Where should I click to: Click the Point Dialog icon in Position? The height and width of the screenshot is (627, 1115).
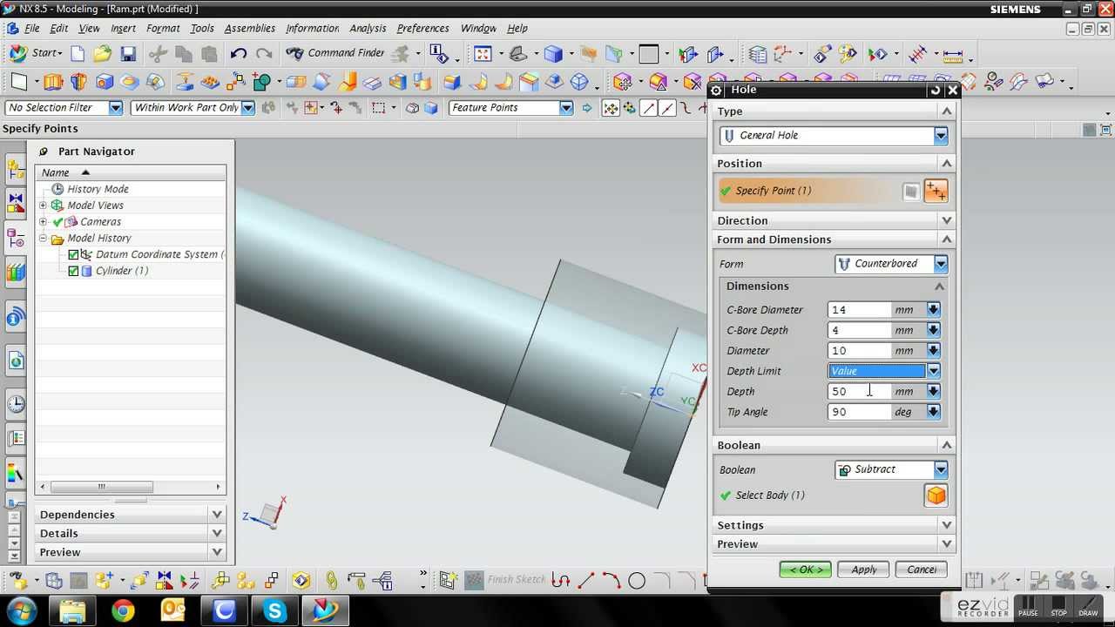pos(936,191)
